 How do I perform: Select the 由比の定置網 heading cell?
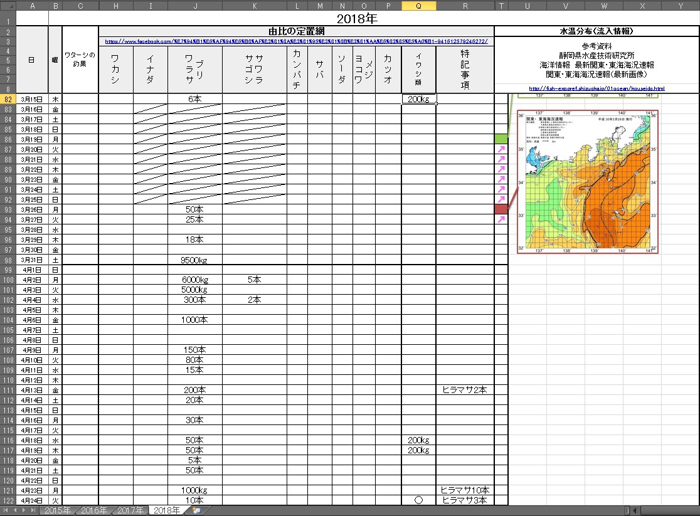(x=297, y=31)
